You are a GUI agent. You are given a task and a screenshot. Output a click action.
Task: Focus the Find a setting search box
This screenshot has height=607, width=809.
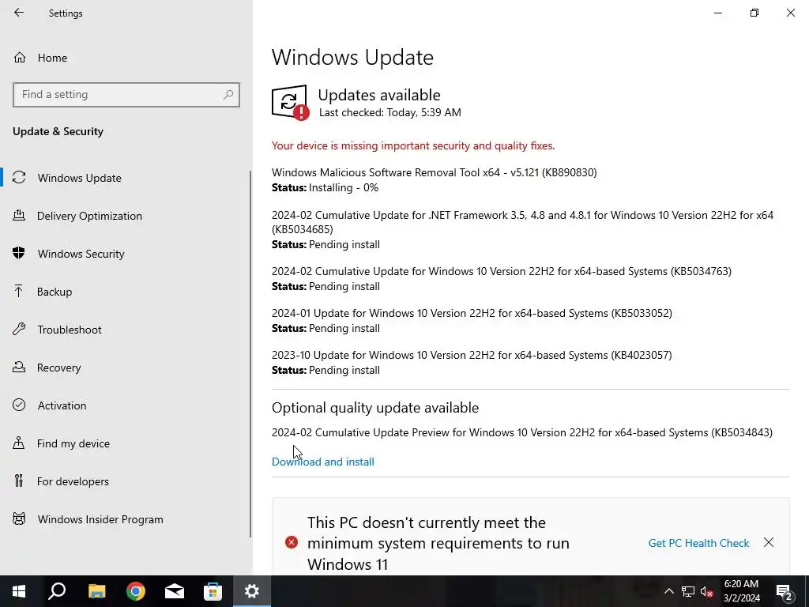(x=126, y=95)
